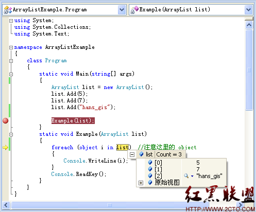256x212 pixels.
Task: Click the class icon beside ArrayListExample.Program
Action: tap(8, 10)
